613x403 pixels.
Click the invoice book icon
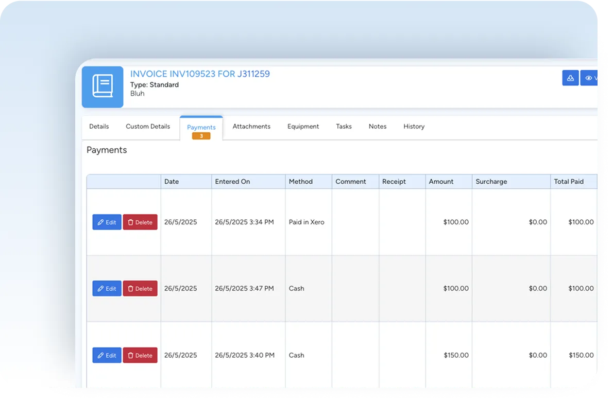coord(103,86)
